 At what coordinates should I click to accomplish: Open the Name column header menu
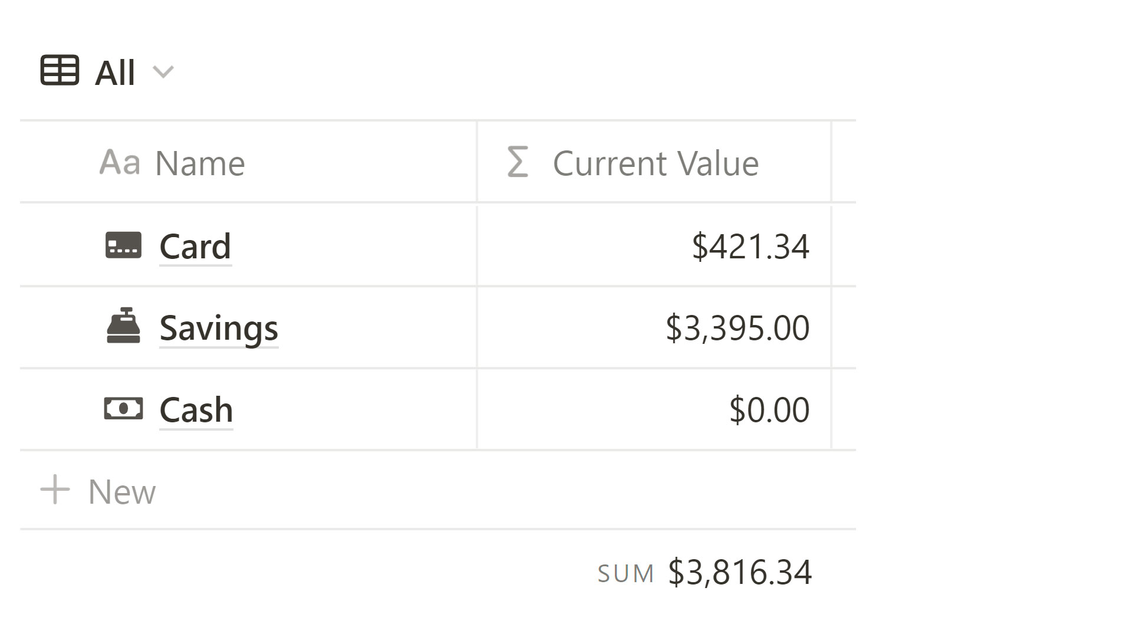click(199, 163)
